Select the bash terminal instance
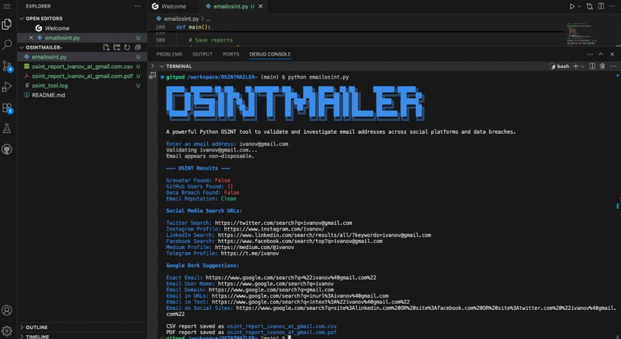The height and width of the screenshot is (339, 621). click(x=560, y=66)
